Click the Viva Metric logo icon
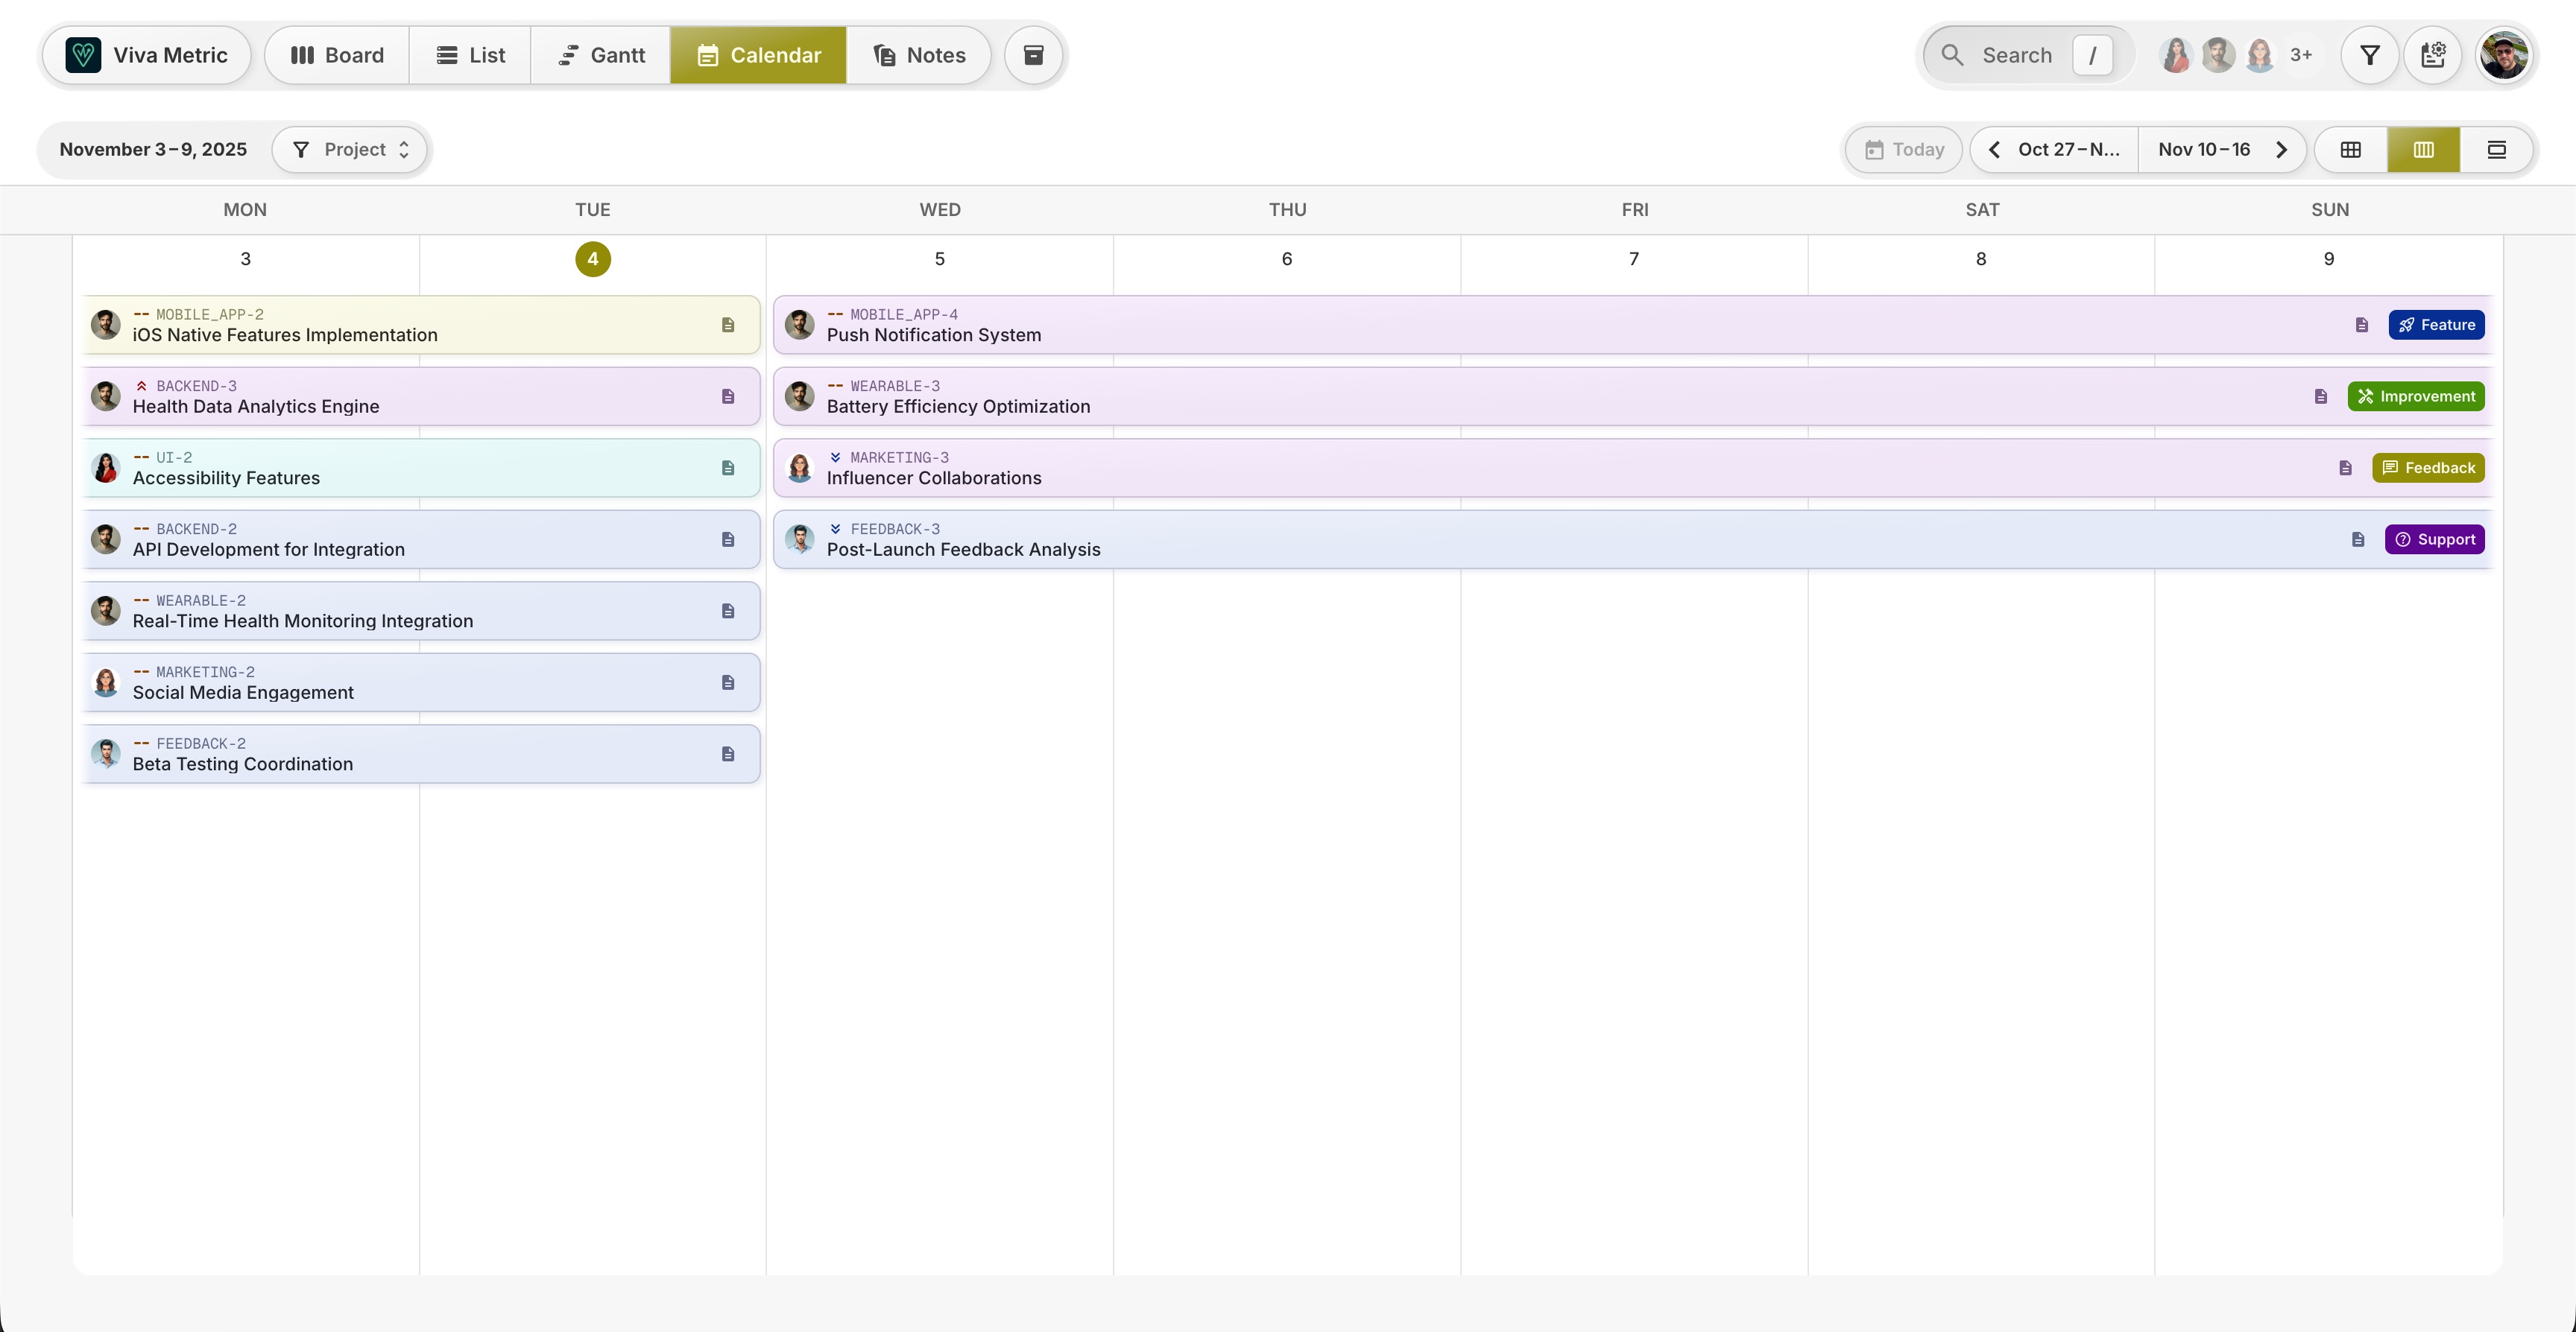 pyautogui.click(x=83, y=55)
